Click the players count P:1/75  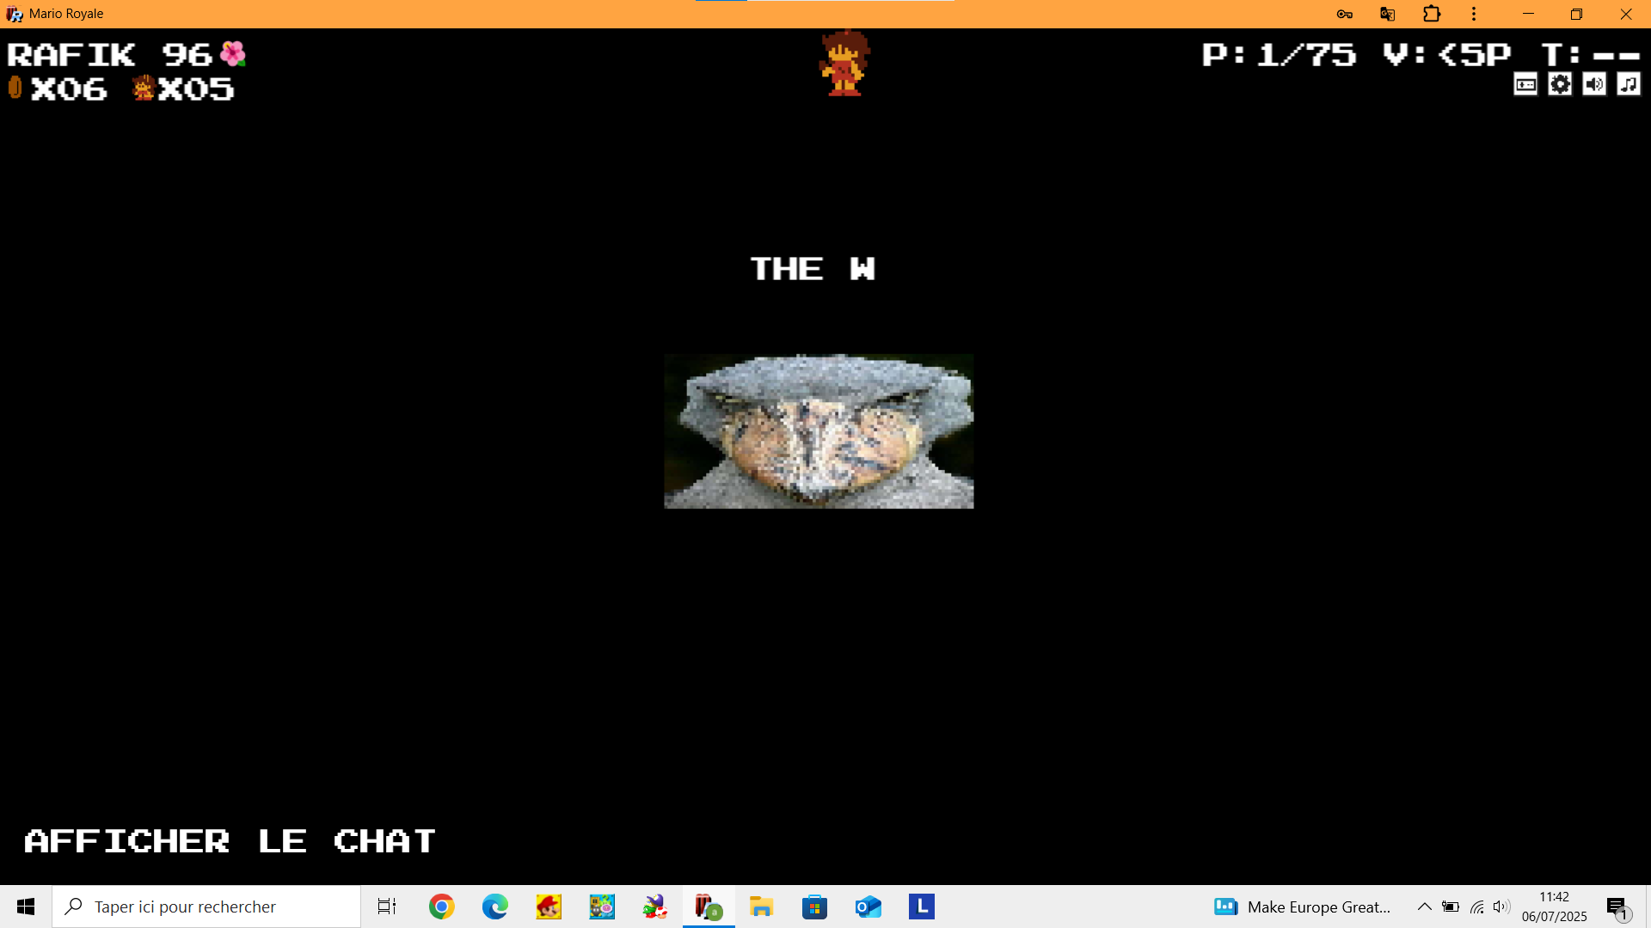pos(1279,55)
